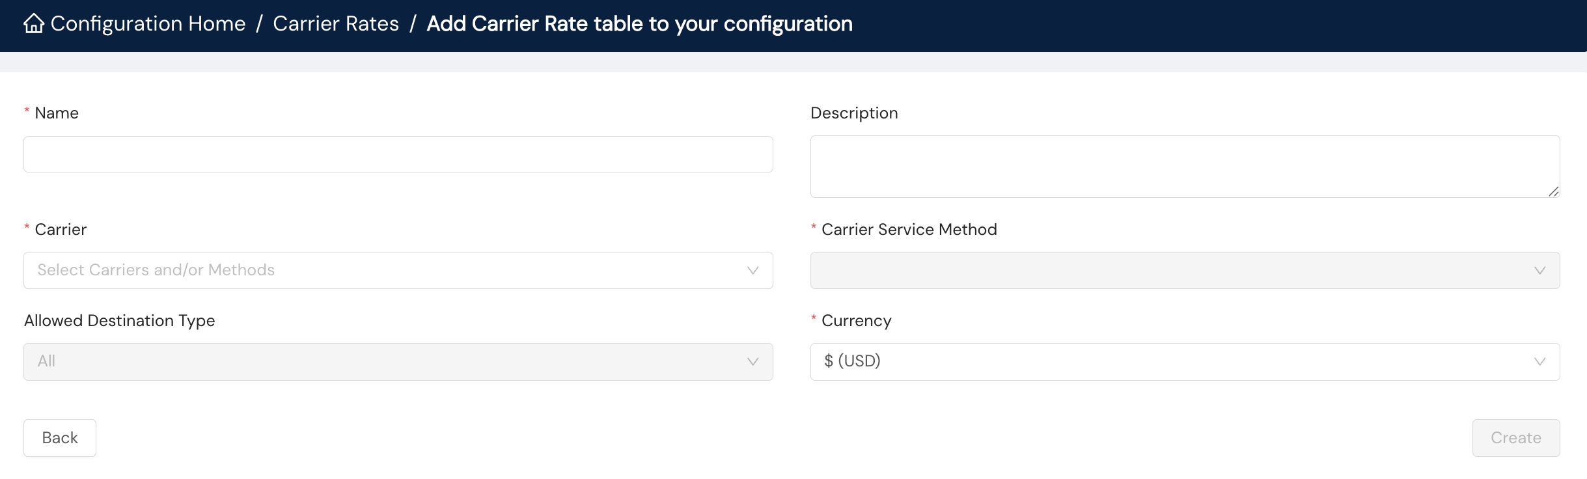
Task: Click the Name field label
Action: click(57, 113)
